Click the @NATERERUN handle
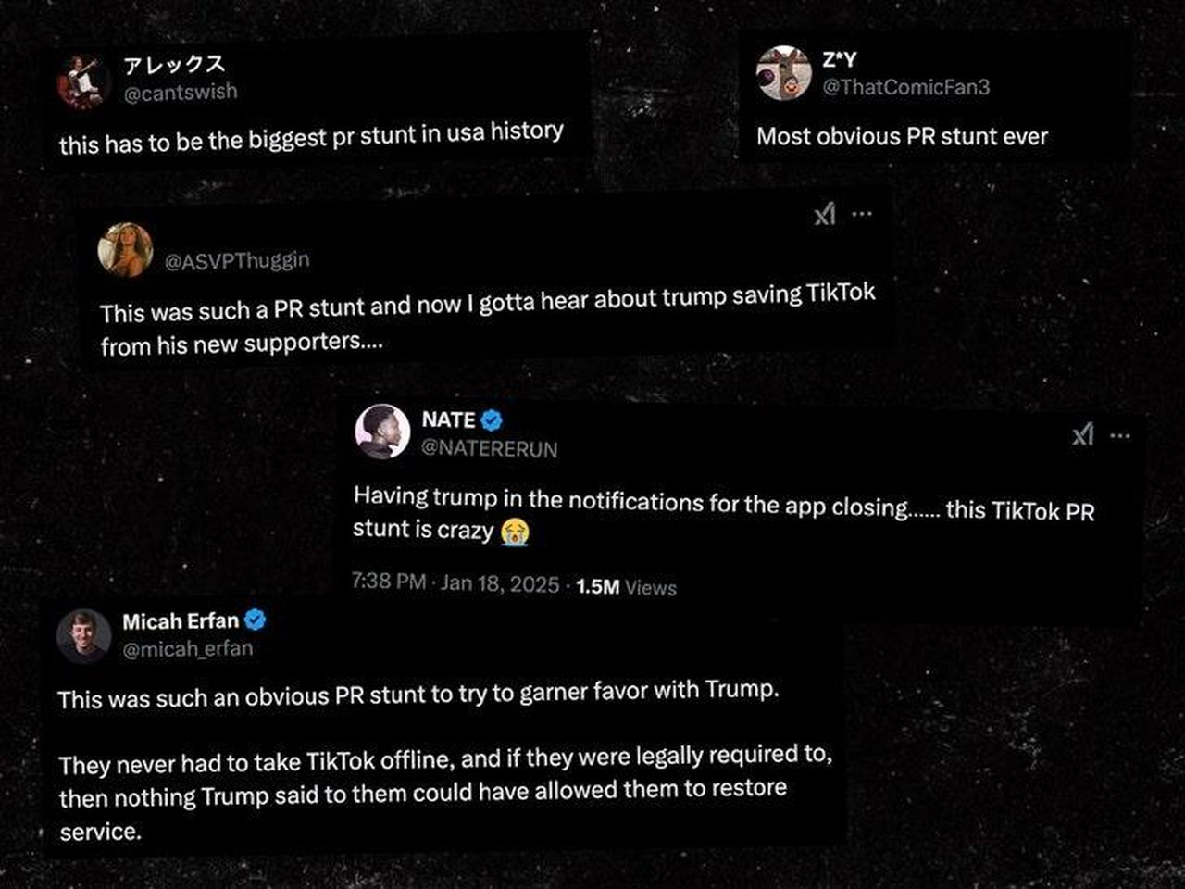The width and height of the screenshot is (1185, 889). pos(489,449)
